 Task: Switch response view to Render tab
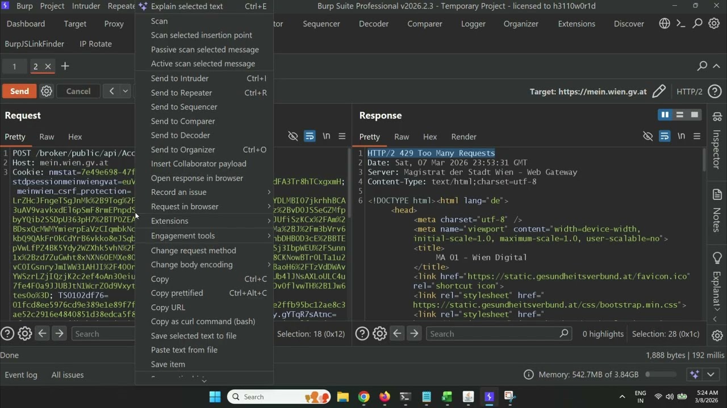tap(463, 137)
